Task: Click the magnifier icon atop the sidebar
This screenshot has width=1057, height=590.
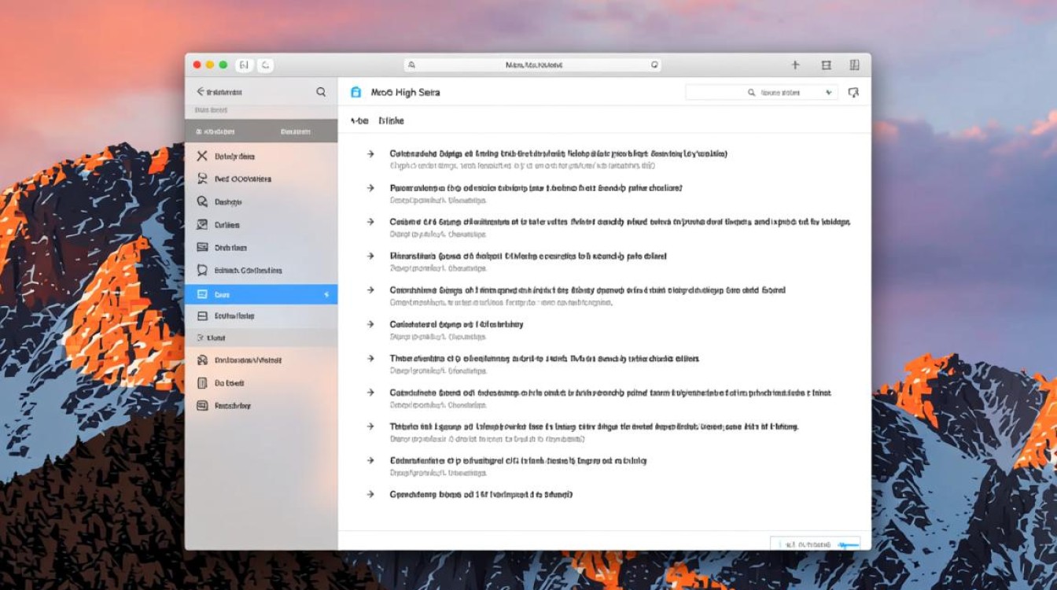Action: coord(321,91)
